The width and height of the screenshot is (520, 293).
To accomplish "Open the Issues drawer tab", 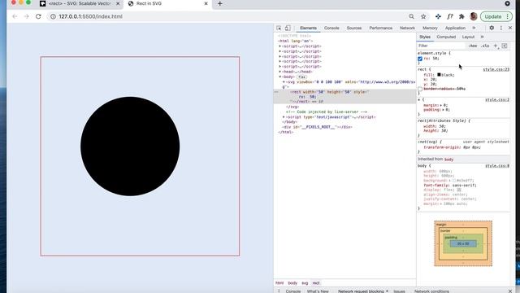I will tap(399, 291).
